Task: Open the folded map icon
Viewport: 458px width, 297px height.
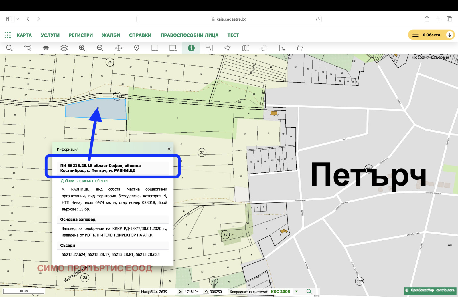Action: click(x=246, y=48)
